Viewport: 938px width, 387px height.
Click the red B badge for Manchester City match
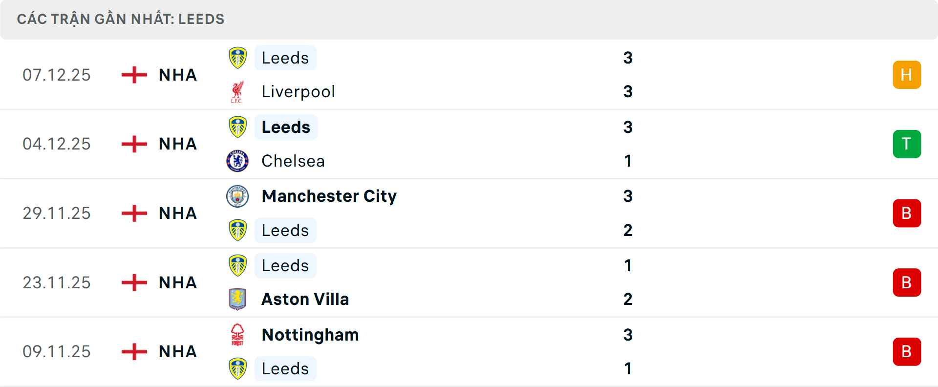(907, 213)
